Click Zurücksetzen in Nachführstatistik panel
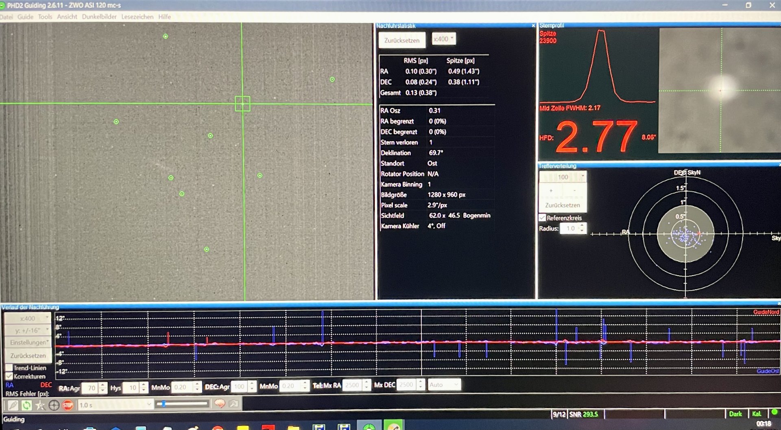The image size is (781, 430). (x=402, y=40)
